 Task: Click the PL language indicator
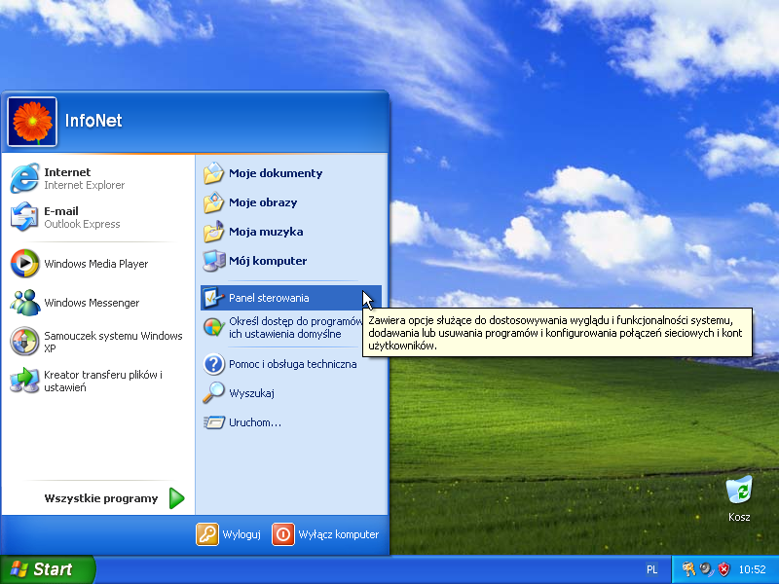pyautogui.click(x=651, y=569)
